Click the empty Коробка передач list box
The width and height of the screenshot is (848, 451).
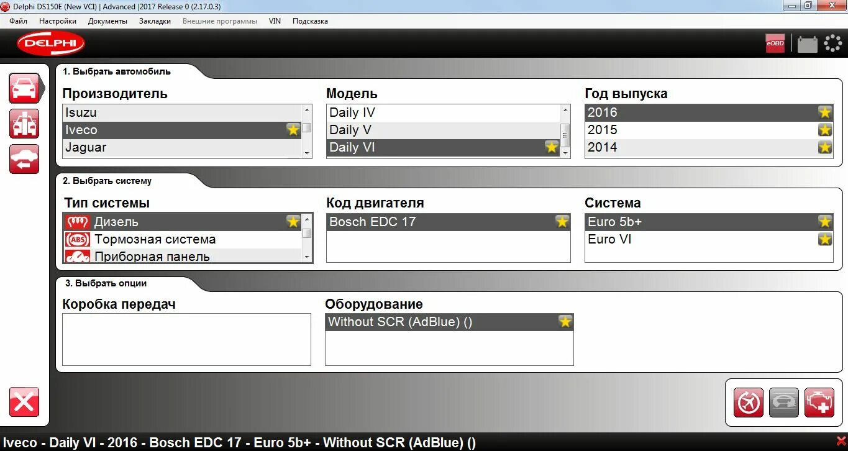(x=186, y=339)
